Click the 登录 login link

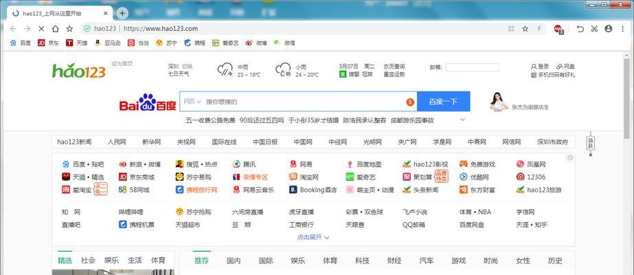tap(540, 66)
